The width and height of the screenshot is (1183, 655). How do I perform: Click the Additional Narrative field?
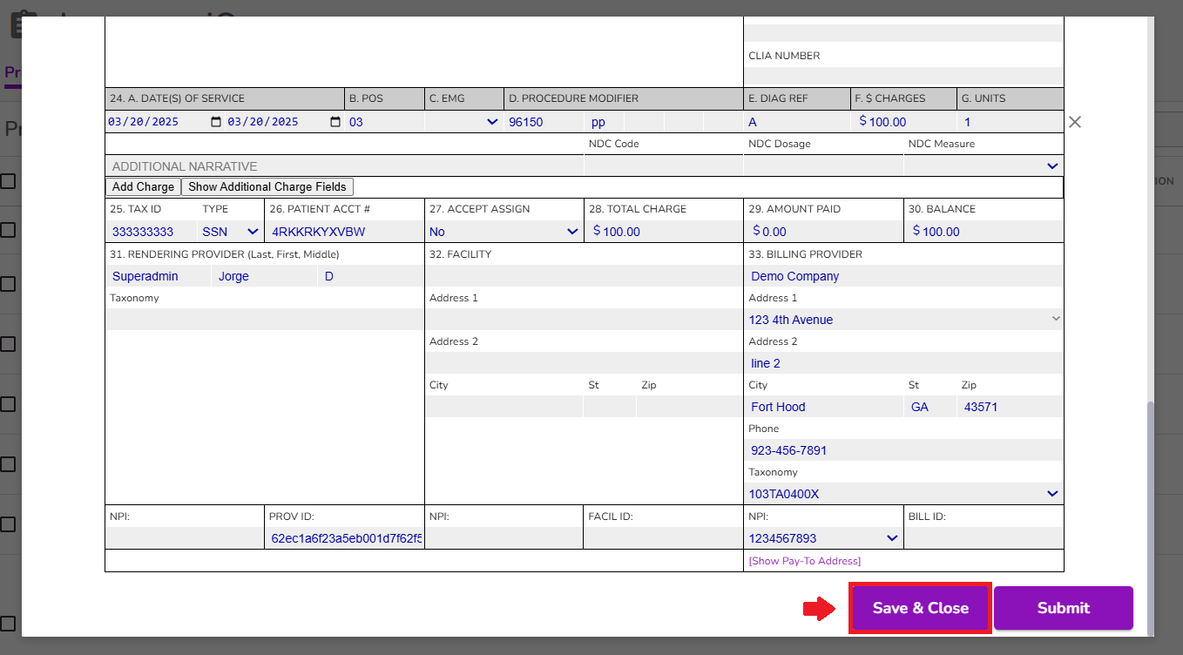tap(344, 165)
